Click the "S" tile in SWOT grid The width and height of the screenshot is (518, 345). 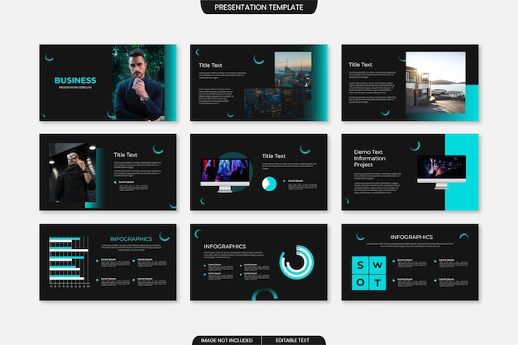pos(361,265)
